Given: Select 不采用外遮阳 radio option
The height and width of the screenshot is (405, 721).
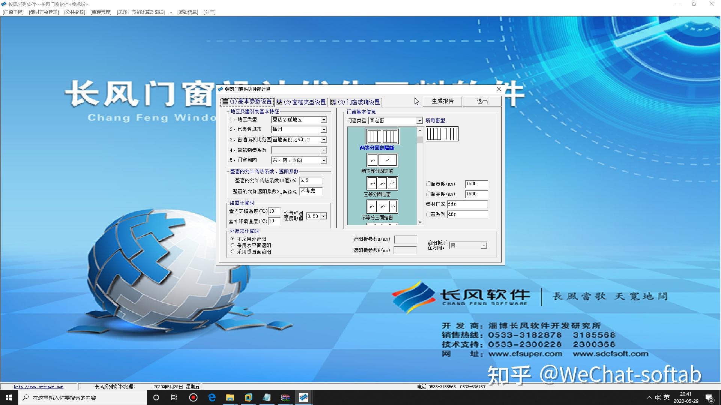Looking at the screenshot, I should click(233, 239).
